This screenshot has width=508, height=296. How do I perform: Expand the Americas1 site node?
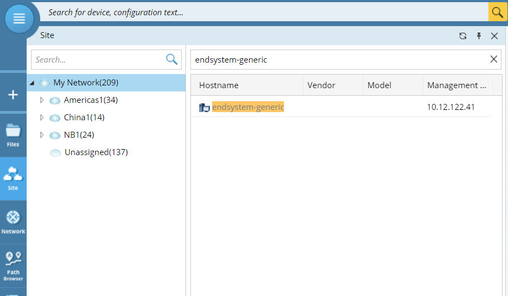42,101
